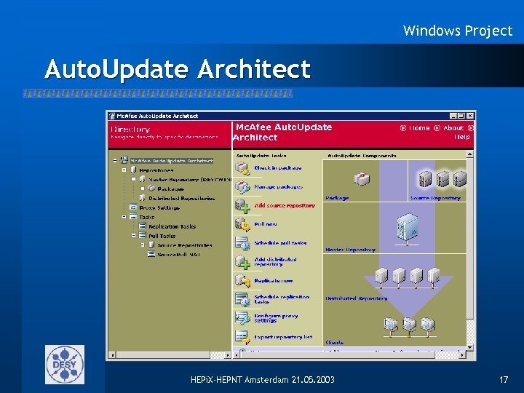This screenshot has width=524, height=393.
Task: Click the main pane horizontal scroll right arrow
Action: [463, 355]
